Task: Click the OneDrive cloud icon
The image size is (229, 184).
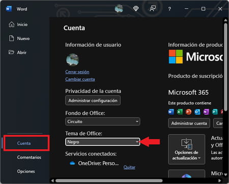Action: coord(72,163)
